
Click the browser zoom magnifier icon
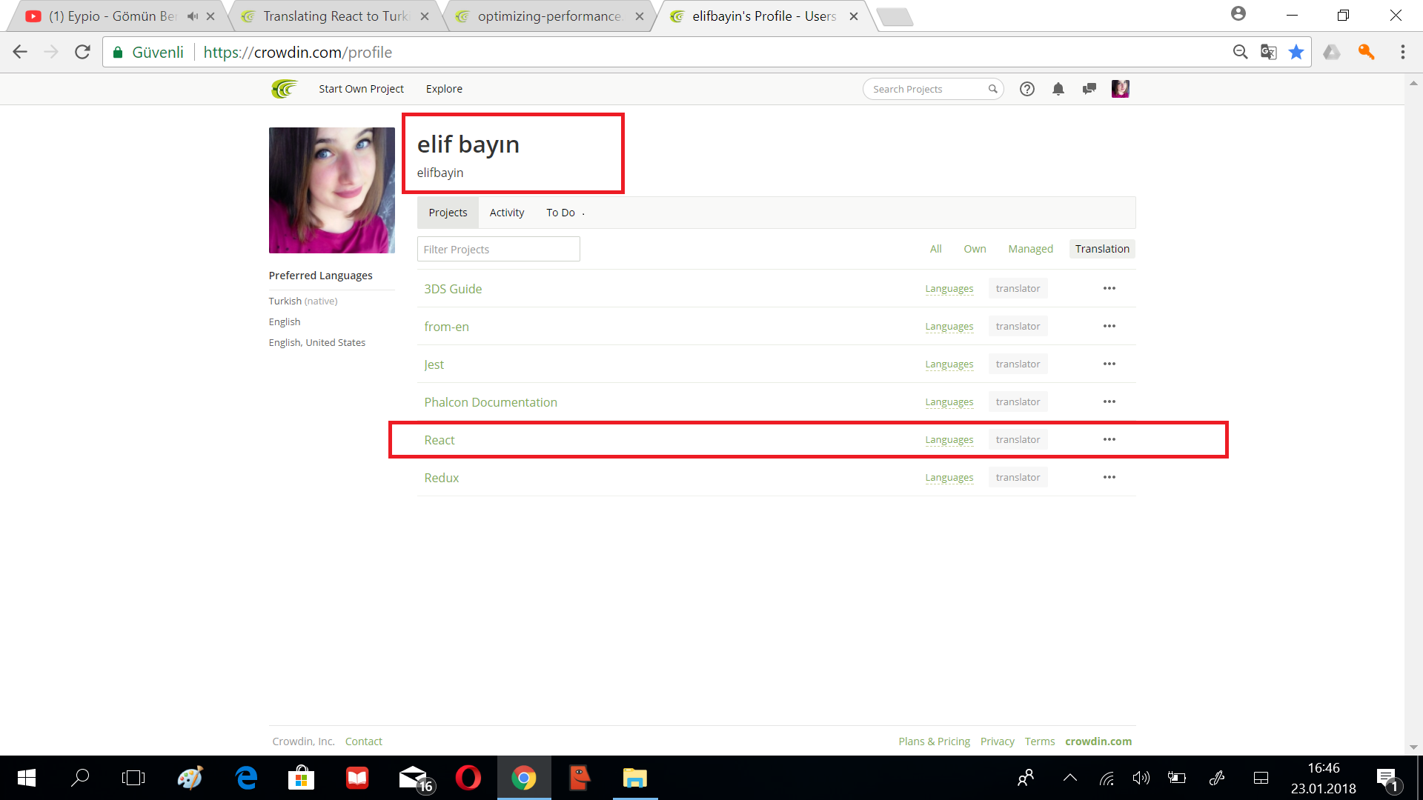(1240, 52)
